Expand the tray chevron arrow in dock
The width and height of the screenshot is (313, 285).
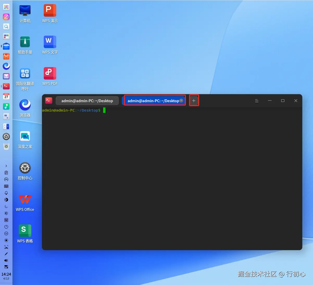point(6,166)
